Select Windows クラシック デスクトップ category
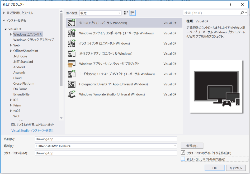Viewport: 250px width, 174px height. 34,40
